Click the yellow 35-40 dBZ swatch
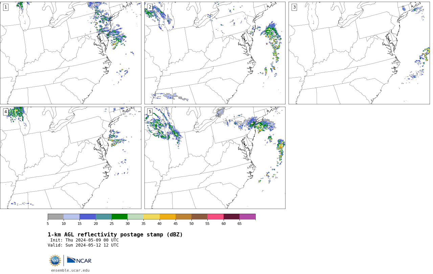Viewport: 433px width, 274px height. [152, 217]
